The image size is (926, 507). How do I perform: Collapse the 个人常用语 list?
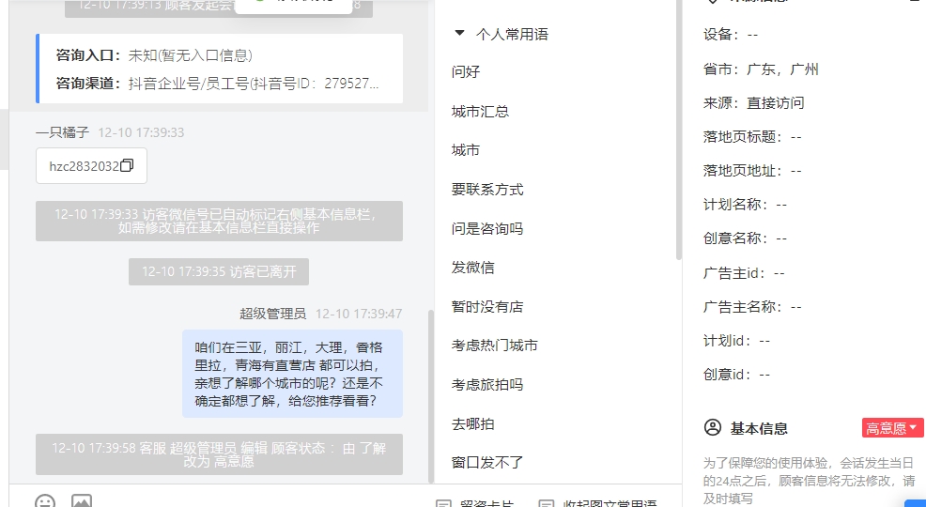pos(459,33)
